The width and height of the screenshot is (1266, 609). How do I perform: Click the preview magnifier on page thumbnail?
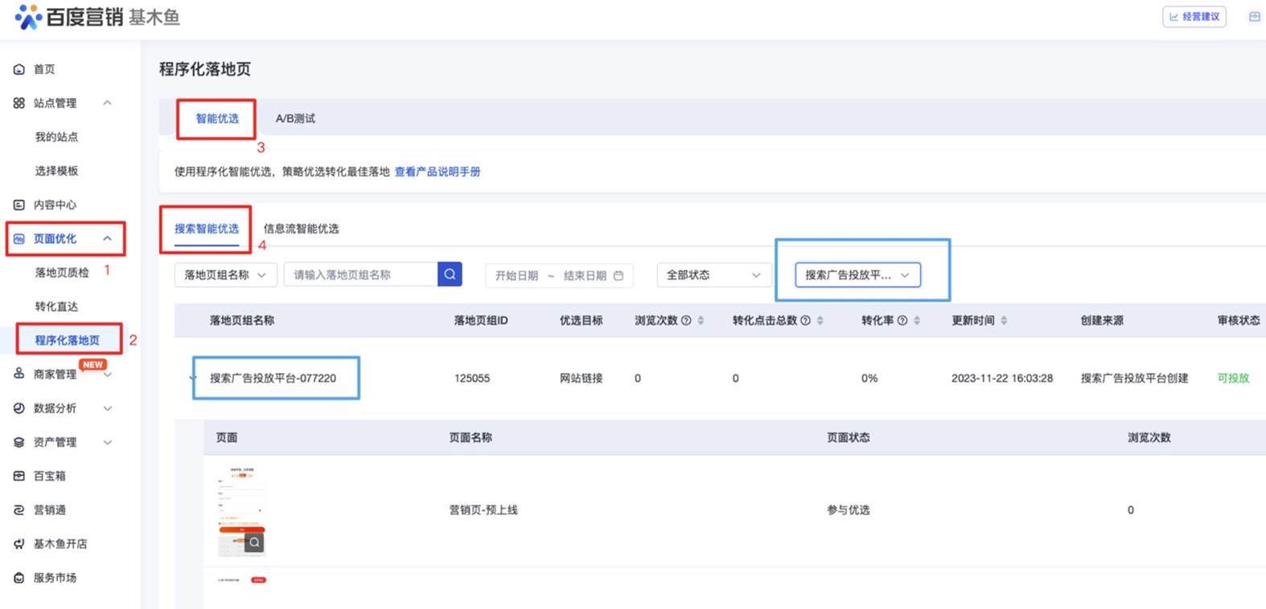tap(254, 542)
